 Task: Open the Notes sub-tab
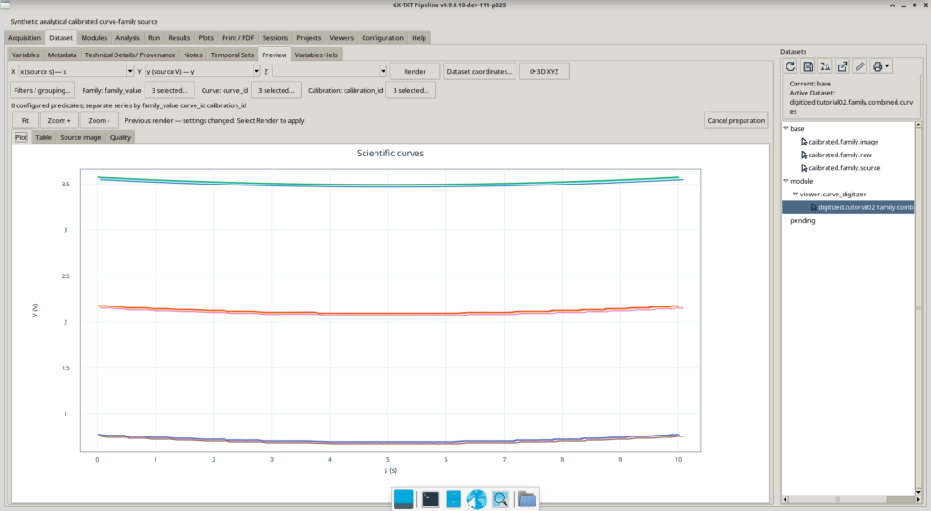(x=193, y=55)
